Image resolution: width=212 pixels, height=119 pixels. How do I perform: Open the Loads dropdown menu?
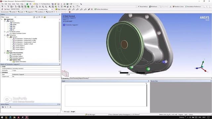[21, 12]
